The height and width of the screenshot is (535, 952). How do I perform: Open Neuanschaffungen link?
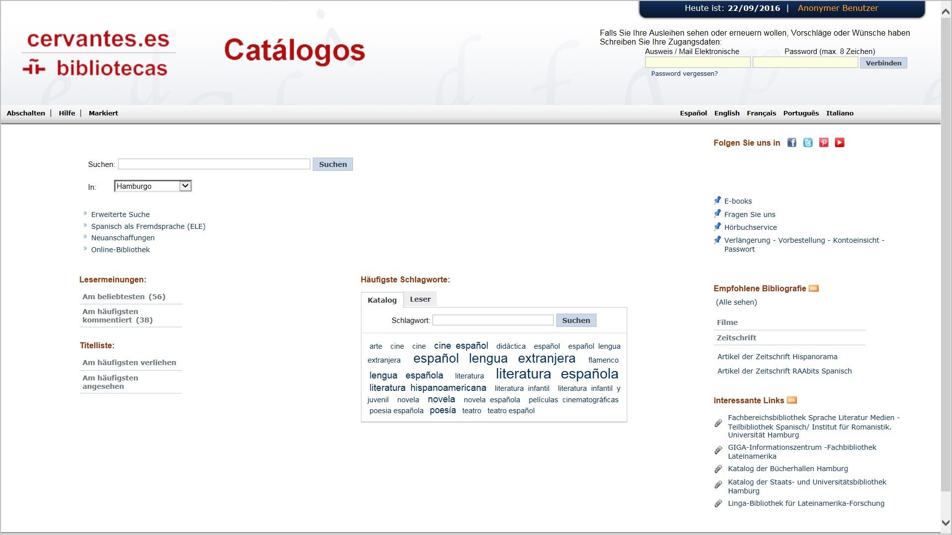coord(123,238)
